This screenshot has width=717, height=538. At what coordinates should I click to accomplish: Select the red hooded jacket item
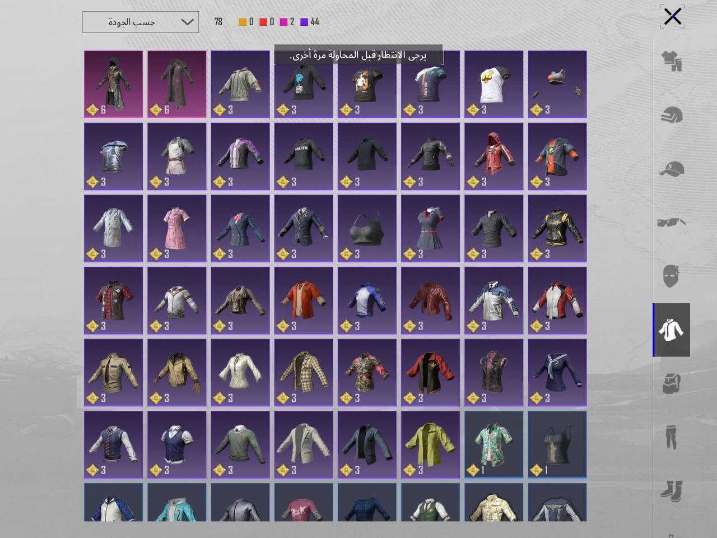494,156
